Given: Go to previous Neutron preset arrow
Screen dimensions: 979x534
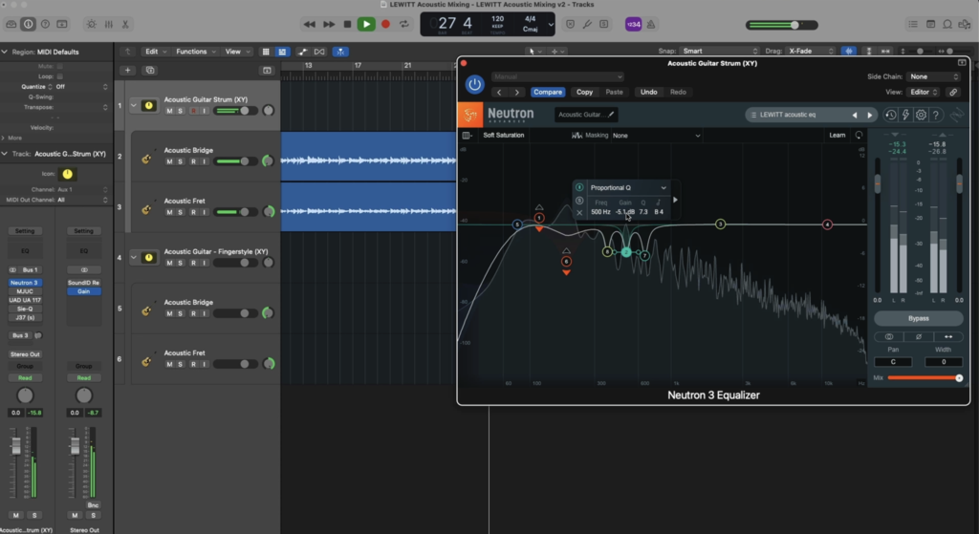Looking at the screenshot, I should pos(855,115).
